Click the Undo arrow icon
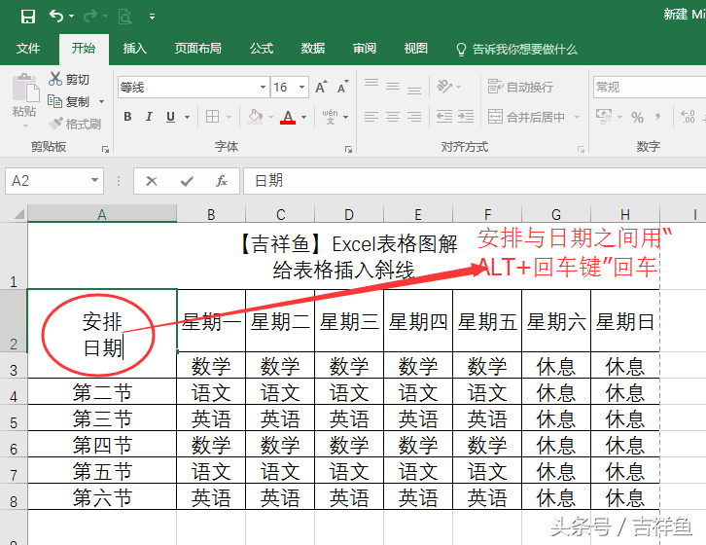The image size is (706, 545). 56,17
